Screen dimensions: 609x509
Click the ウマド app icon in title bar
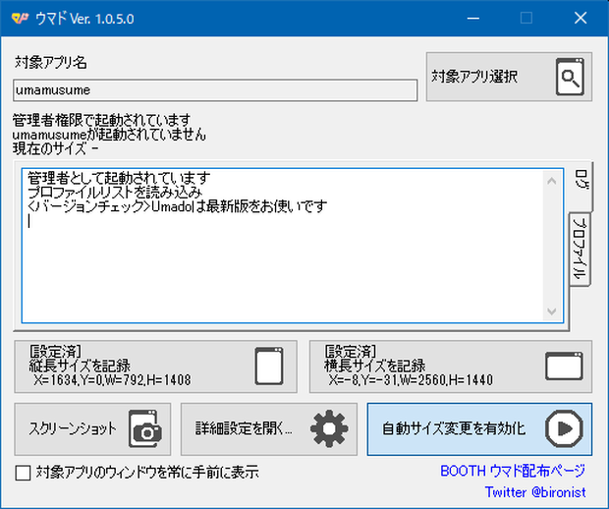(x=20, y=19)
